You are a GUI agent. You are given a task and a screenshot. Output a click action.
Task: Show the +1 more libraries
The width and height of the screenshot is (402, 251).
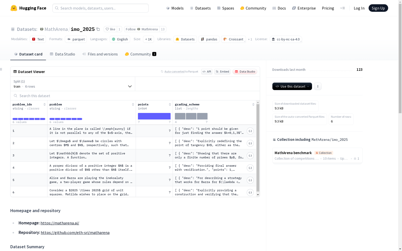250,39
